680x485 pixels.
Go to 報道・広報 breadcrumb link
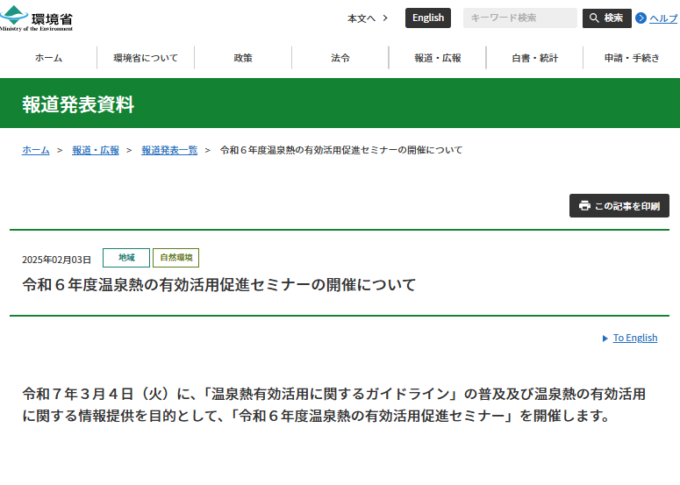[96, 150]
